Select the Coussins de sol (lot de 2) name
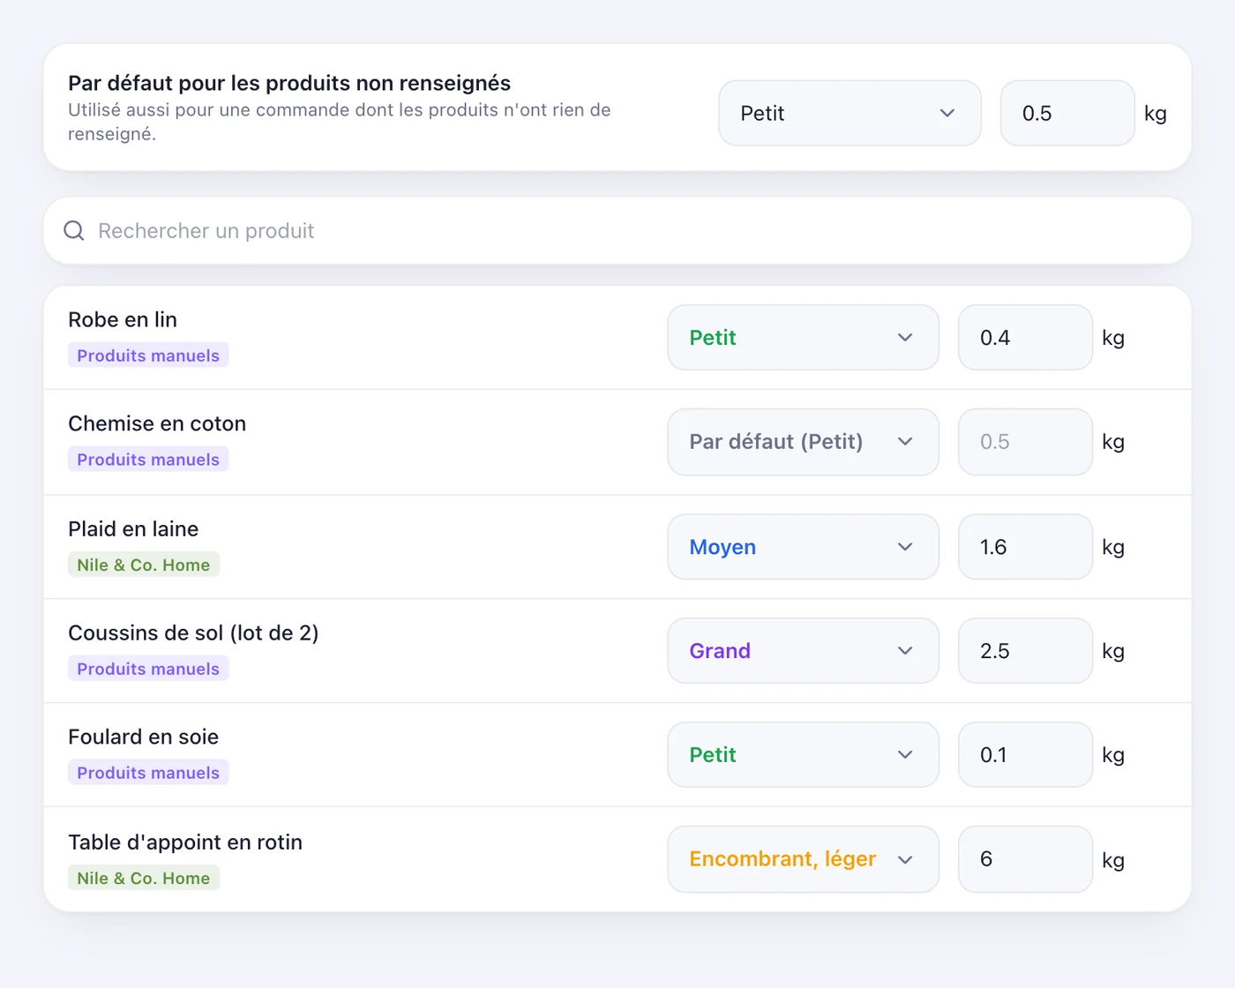 click(x=193, y=633)
